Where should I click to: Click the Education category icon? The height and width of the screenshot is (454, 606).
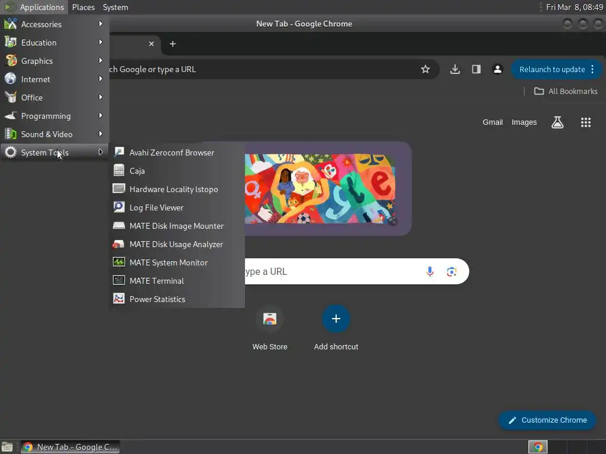pos(11,42)
